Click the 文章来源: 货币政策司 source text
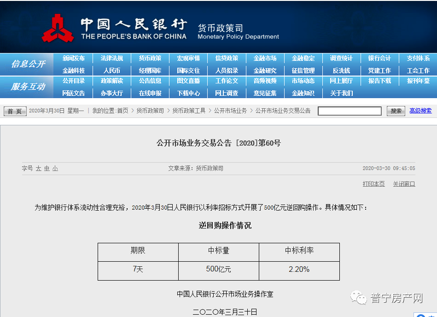 (196, 168)
